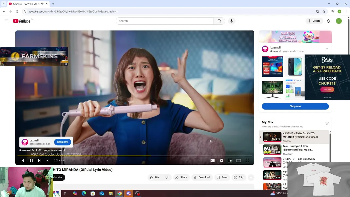The image size is (350, 197).
Task: Save the video to a playlist
Action: (x=222, y=177)
